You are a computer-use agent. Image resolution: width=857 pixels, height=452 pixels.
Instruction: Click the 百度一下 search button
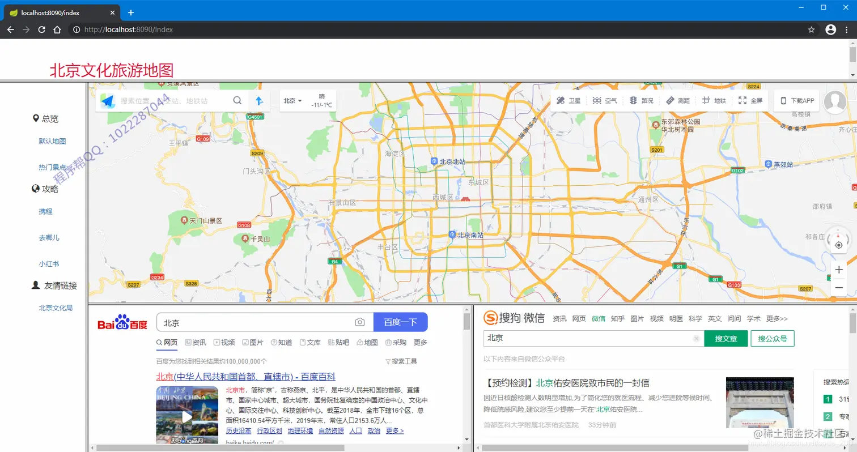pyautogui.click(x=401, y=322)
